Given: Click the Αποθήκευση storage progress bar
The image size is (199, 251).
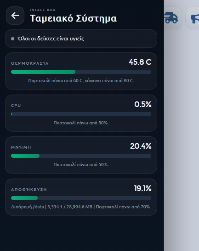Looking at the screenshot, I should point(81,198).
